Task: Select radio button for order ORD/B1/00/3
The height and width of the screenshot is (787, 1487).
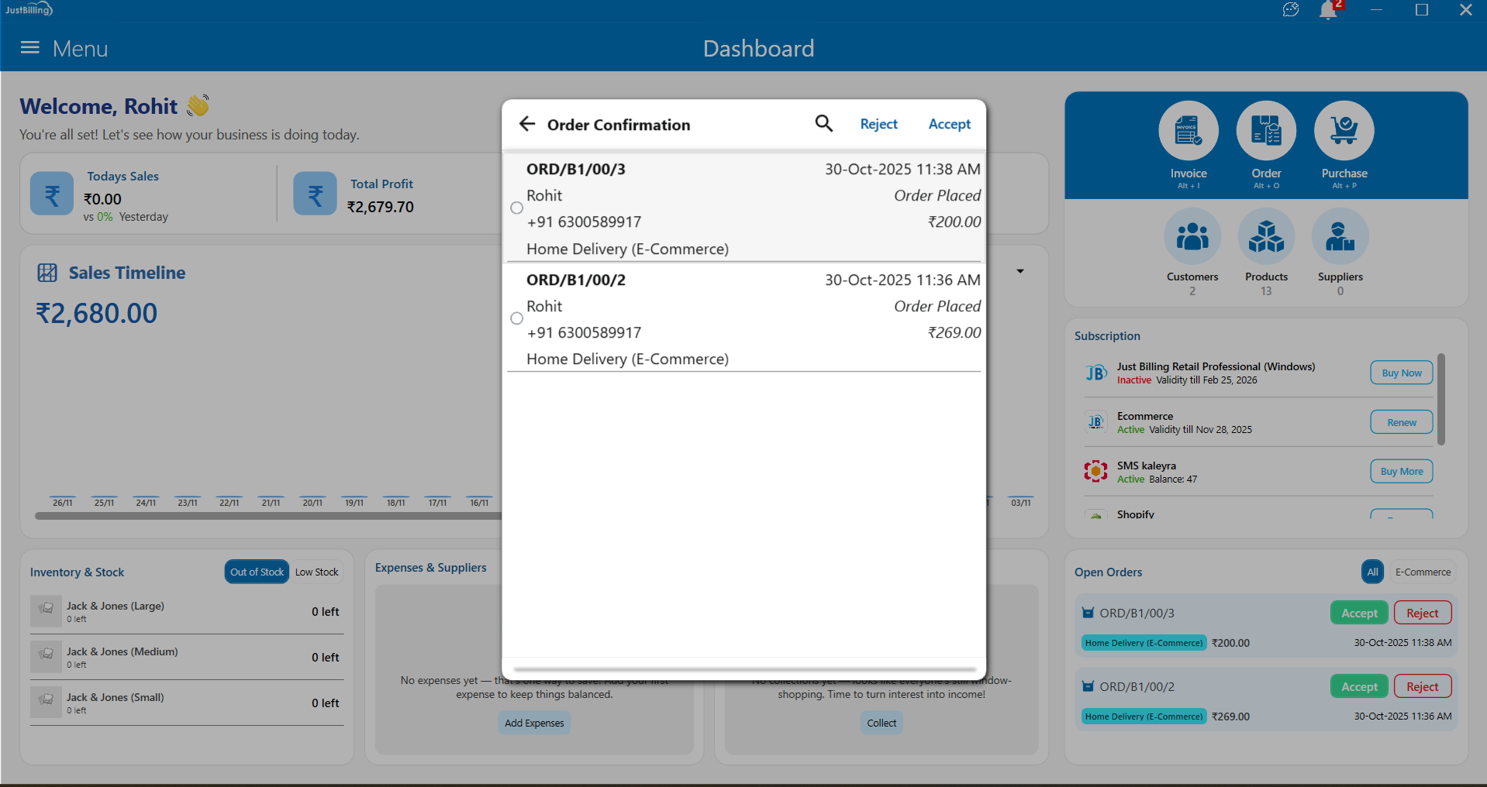Action: [x=517, y=208]
